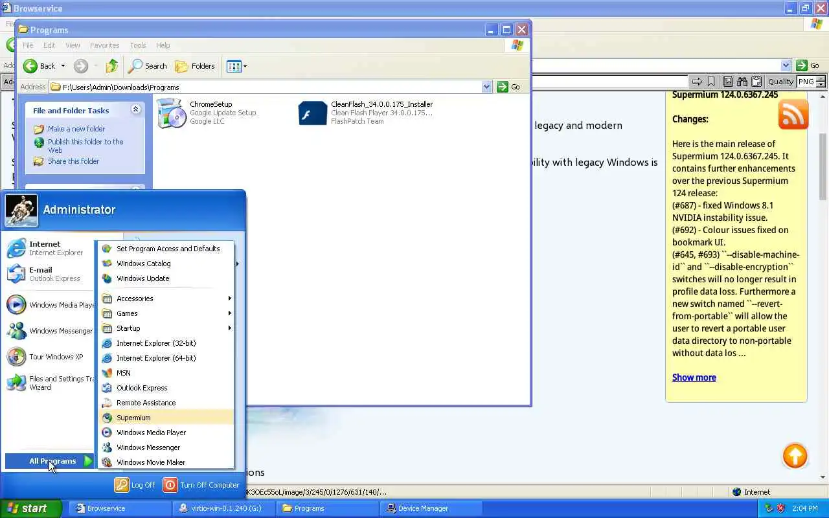
Task: Open pinned Internet Explorer shortcut in Start menu
Action: tap(49, 248)
